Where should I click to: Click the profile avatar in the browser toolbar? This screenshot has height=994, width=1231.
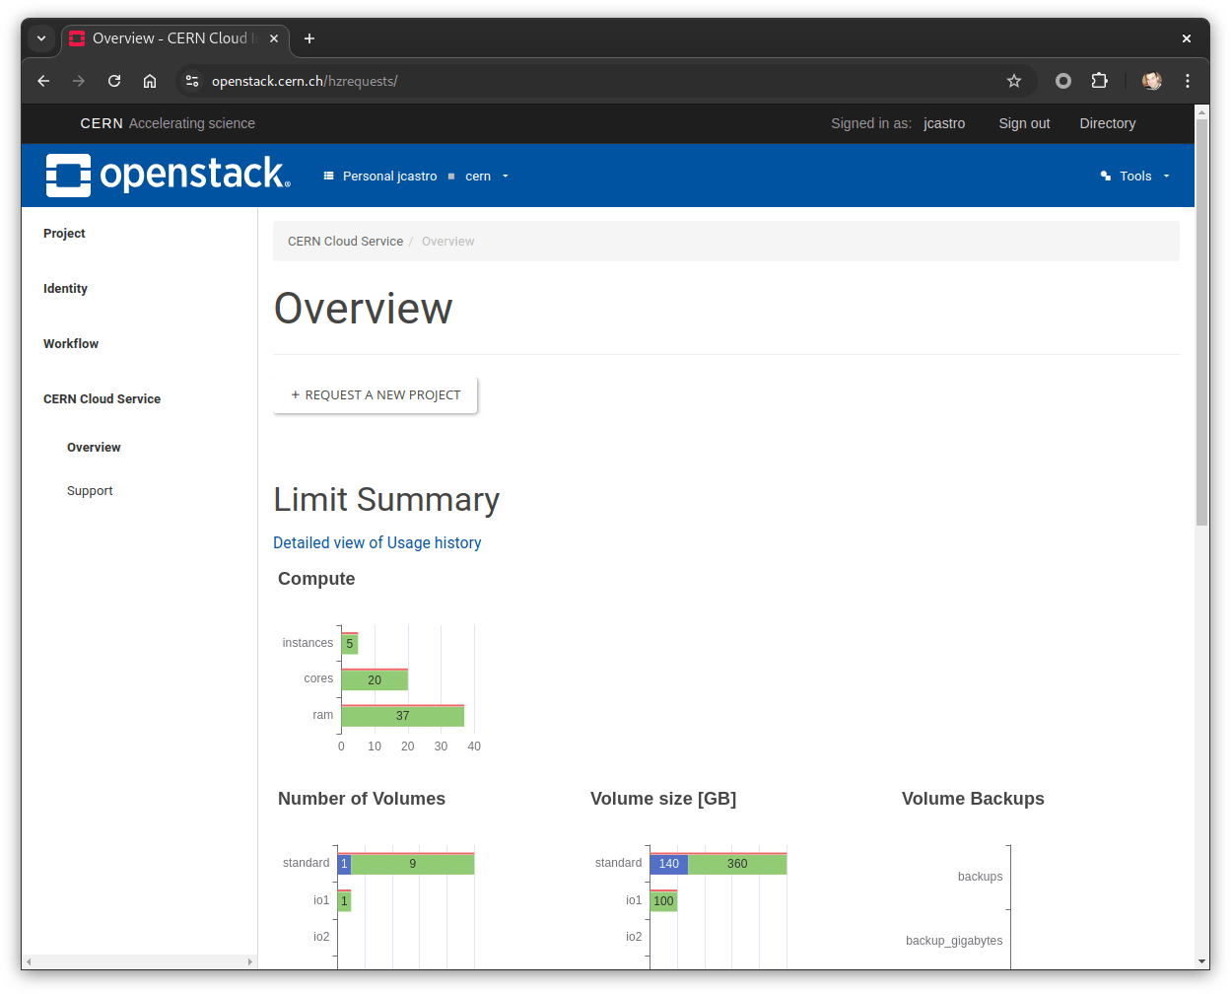1151,81
